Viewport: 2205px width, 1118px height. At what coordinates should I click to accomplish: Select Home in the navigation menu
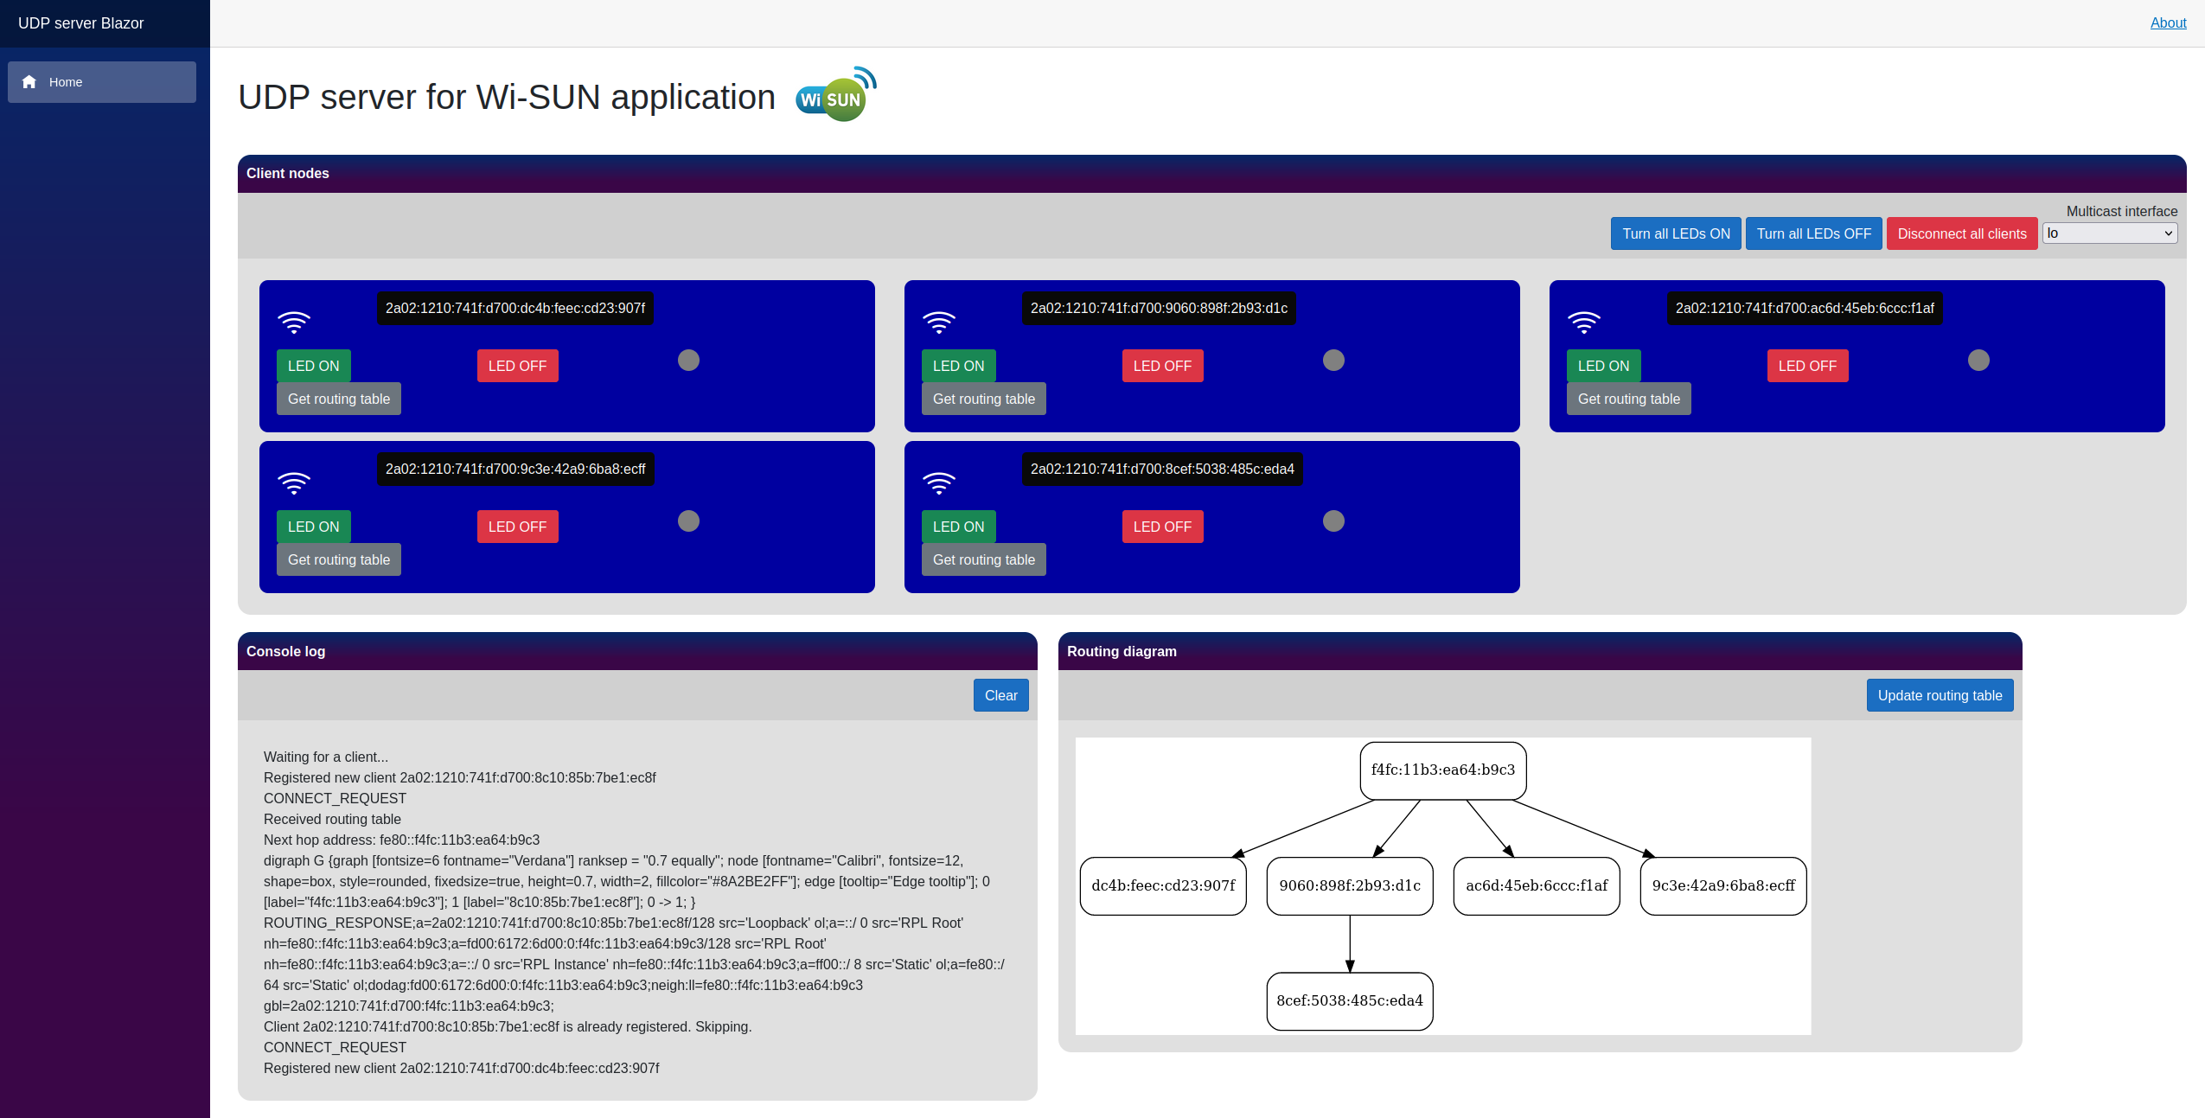coord(102,82)
